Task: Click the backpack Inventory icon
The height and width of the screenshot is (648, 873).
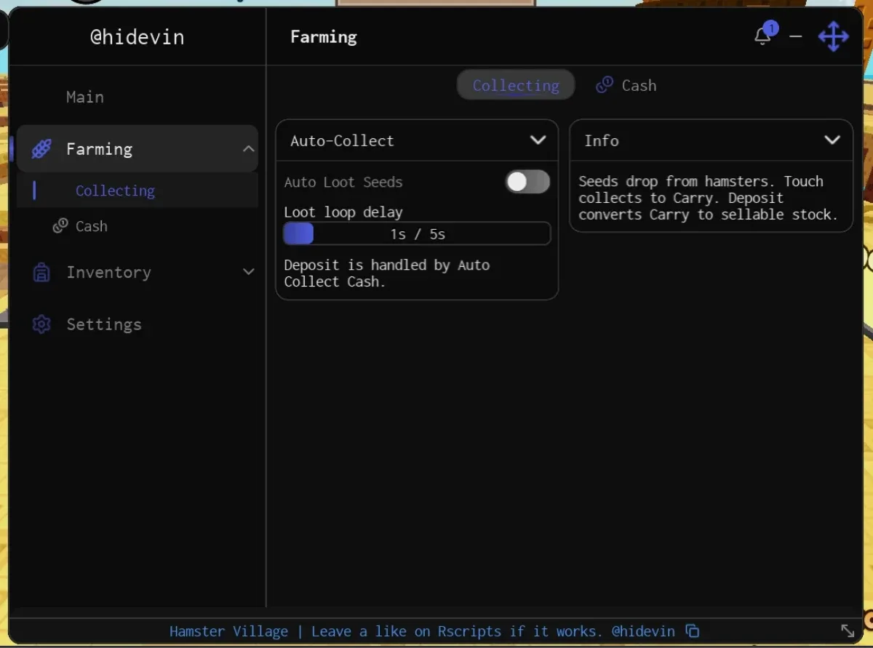Action: click(41, 273)
